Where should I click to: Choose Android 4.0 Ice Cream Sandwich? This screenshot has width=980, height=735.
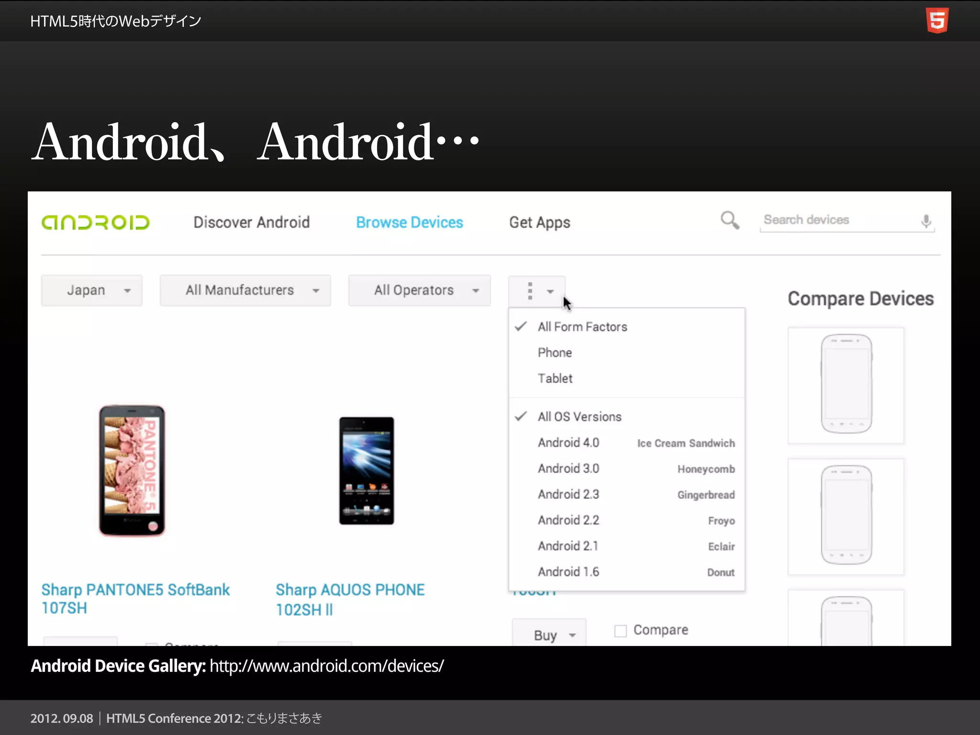627,443
